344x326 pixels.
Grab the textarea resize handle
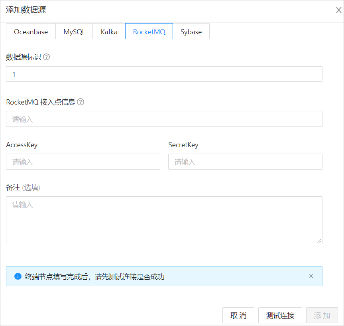(x=319, y=241)
